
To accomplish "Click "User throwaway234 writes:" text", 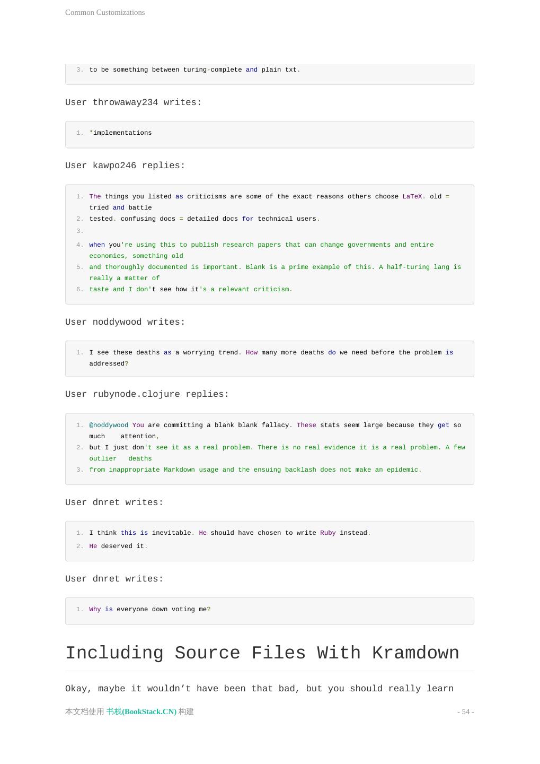I will click(133, 102).
